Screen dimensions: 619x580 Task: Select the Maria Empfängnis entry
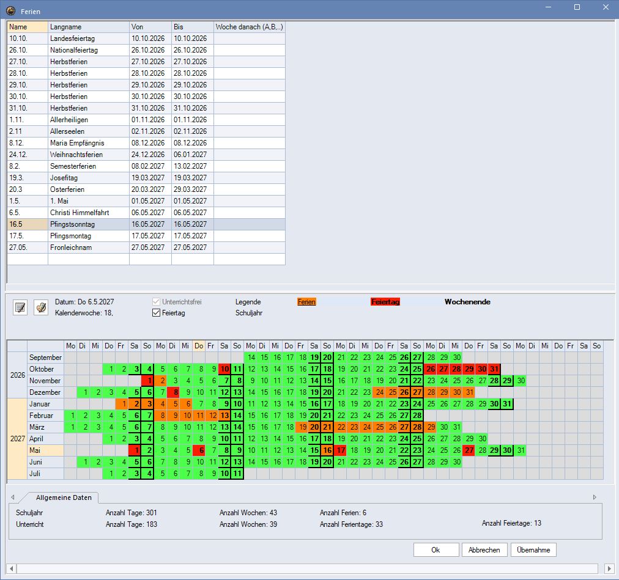(x=146, y=143)
